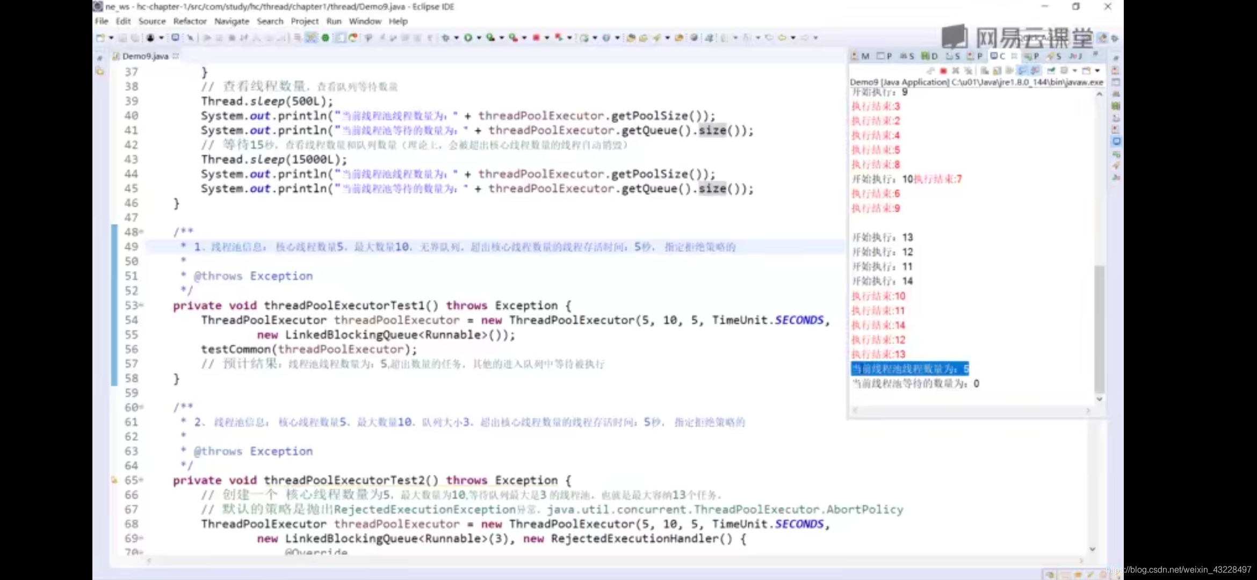Image resolution: width=1257 pixels, height=580 pixels.
Task: Click 'testCommon(threadPoolExecutor);' on line 56
Action: pos(309,349)
